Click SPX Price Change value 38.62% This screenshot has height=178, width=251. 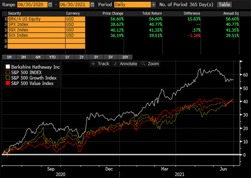coord(117,25)
